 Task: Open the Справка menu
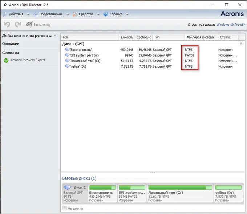pyautogui.click(x=116, y=14)
